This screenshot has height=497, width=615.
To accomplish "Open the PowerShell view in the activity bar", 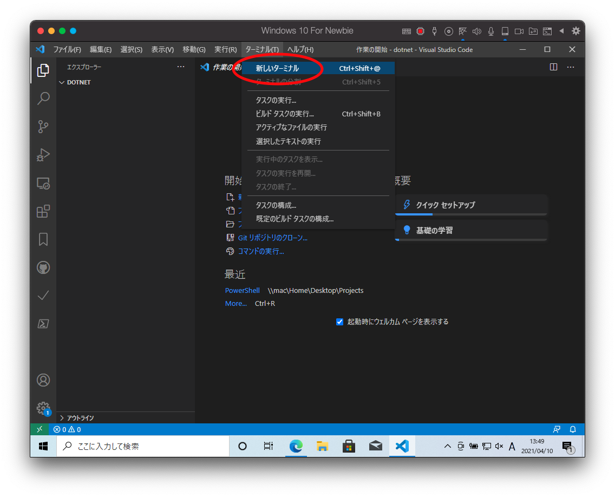I will pyautogui.click(x=43, y=324).
